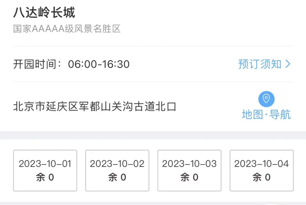Viewport: 306px width, 205px height.
Task: Check remaining tickets on 2023-10-01 card
Action: (x=44, y=178)
